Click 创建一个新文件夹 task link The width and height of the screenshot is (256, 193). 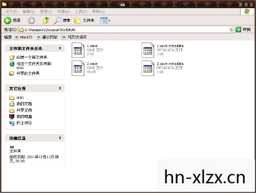click(32, 57)
